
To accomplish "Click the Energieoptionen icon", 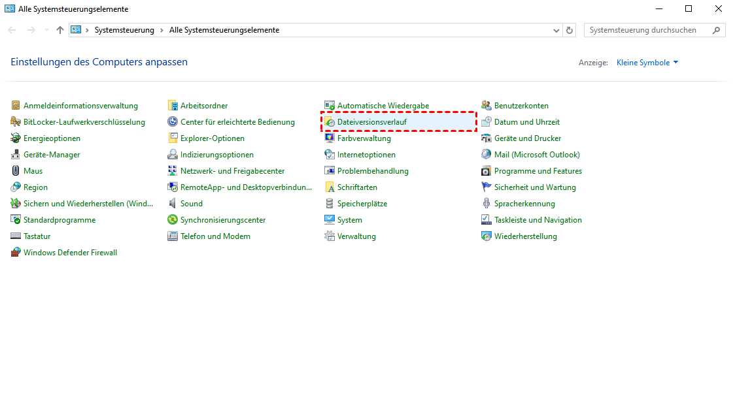I will [16, 138].
